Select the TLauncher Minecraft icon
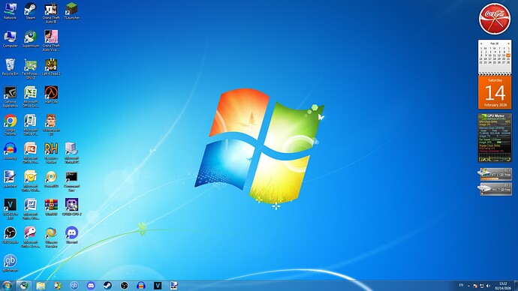The height and width of the screenshot is (291, 518). pos(71,11)
